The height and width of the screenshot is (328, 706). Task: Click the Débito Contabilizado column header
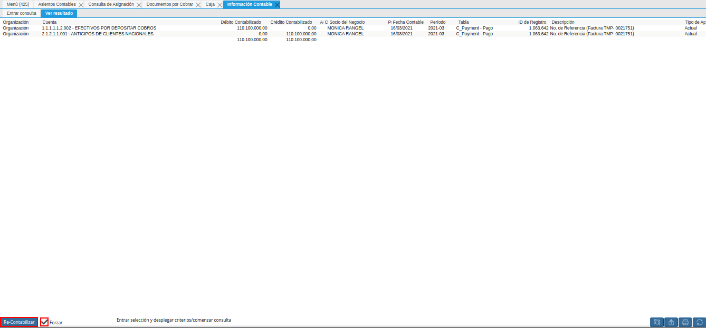click(241, 22)
